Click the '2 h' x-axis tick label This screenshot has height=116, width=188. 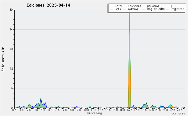coord(29,110)
